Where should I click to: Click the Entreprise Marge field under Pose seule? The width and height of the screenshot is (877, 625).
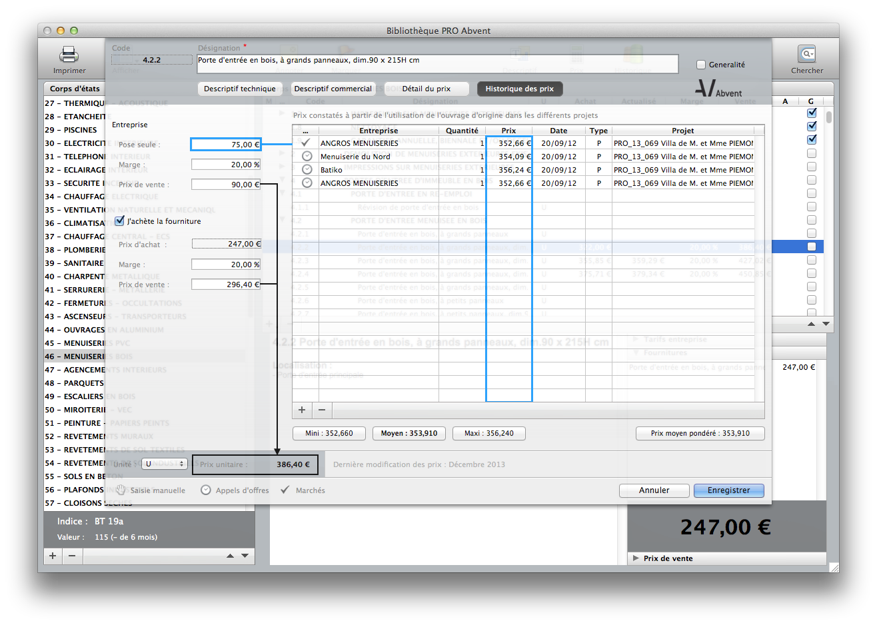coord(226,165)
